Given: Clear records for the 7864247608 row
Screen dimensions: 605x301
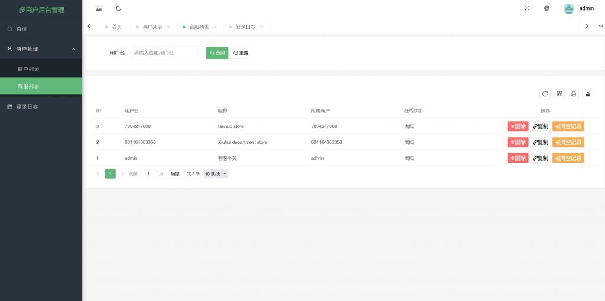Looking at the screenshot, I should 568,126.
